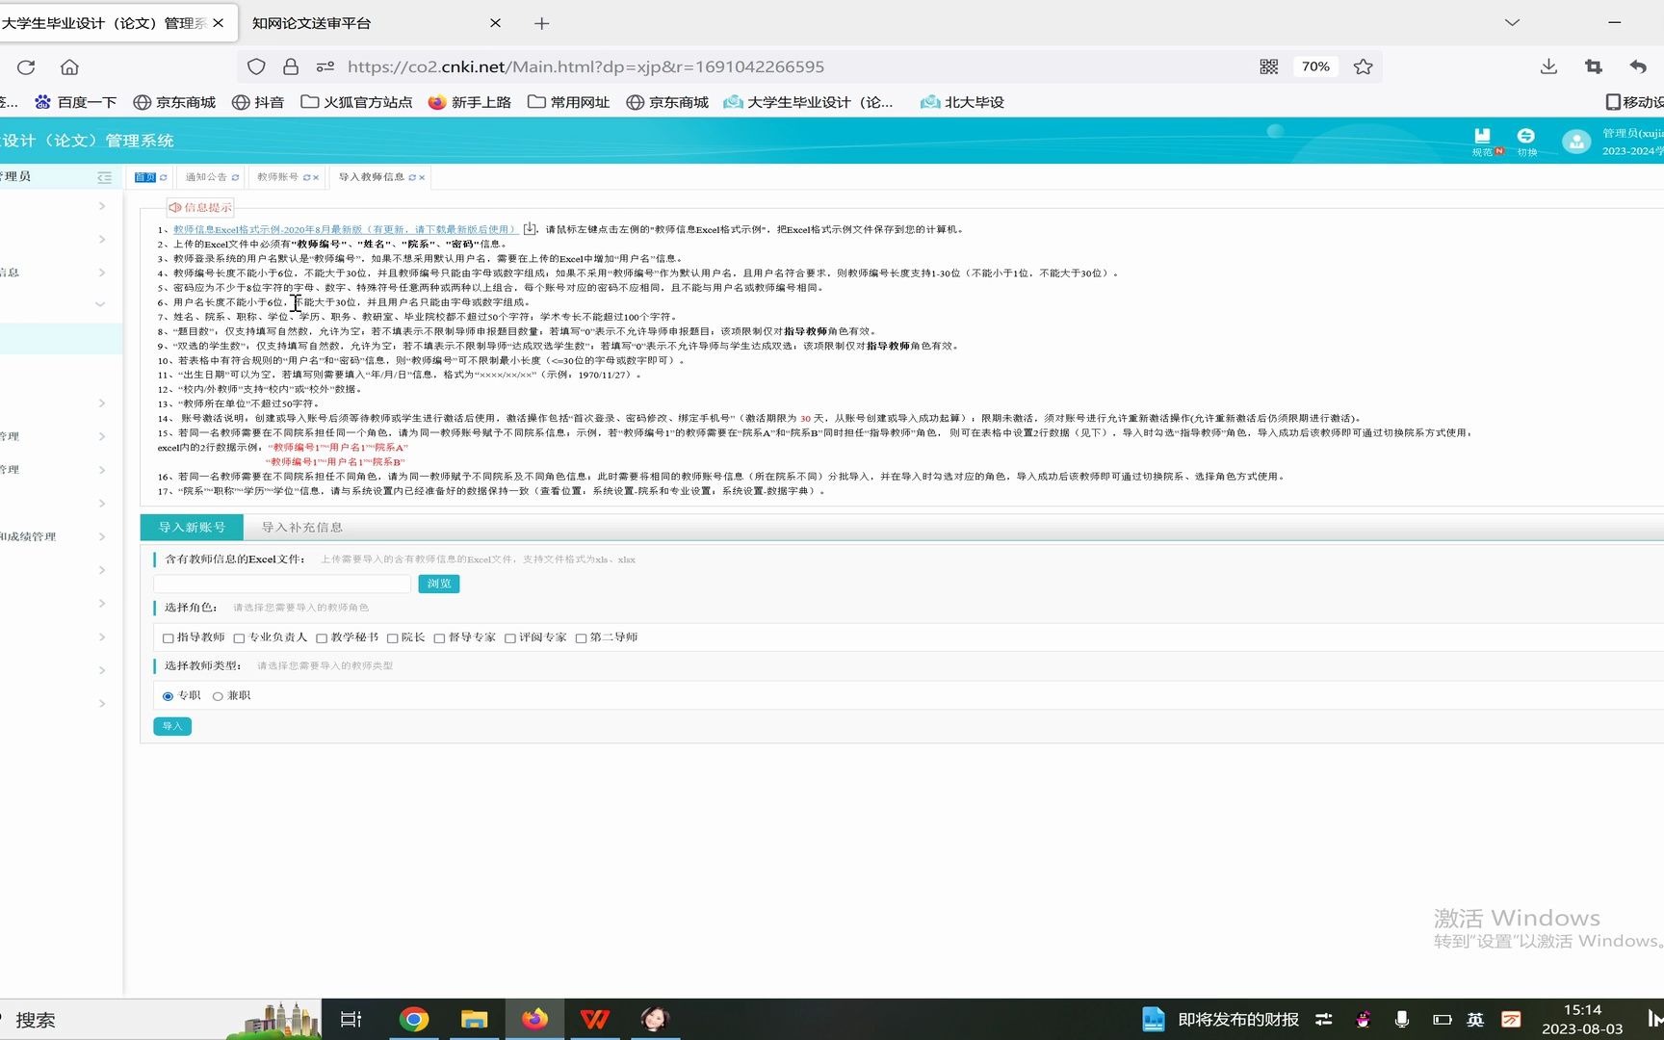1664x1040 pixels.
Task: Click the 70% zoom level control
Action: pos(1315,66)
